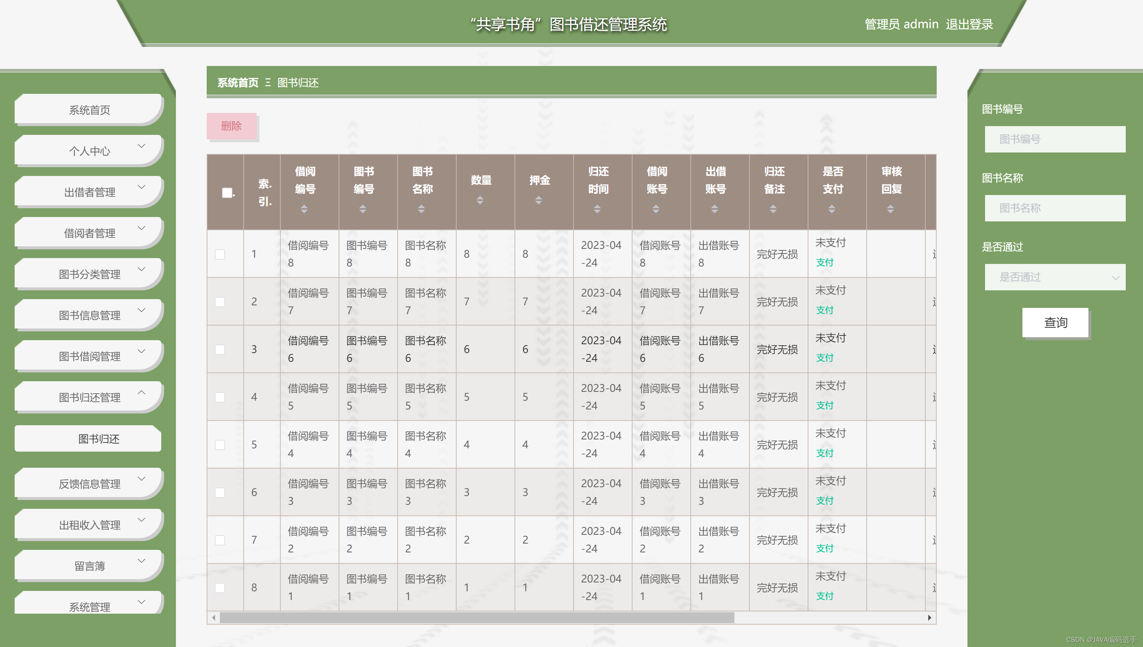Screen dimensions: 1143x647
Task: Expand the 借阅者管理 menu chevron
Action: (x=142, y=228)
